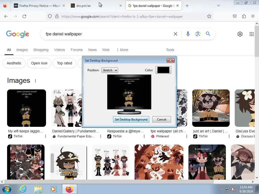This screenshot has height=194, width=259.
Task: Open Google quick settings gear
Action: pyautogui.click(x=240, y=34)
